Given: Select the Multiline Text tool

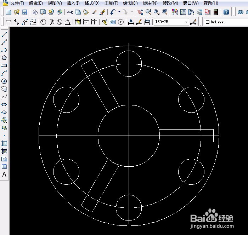Looking at the screenshot, I should 4,174.
